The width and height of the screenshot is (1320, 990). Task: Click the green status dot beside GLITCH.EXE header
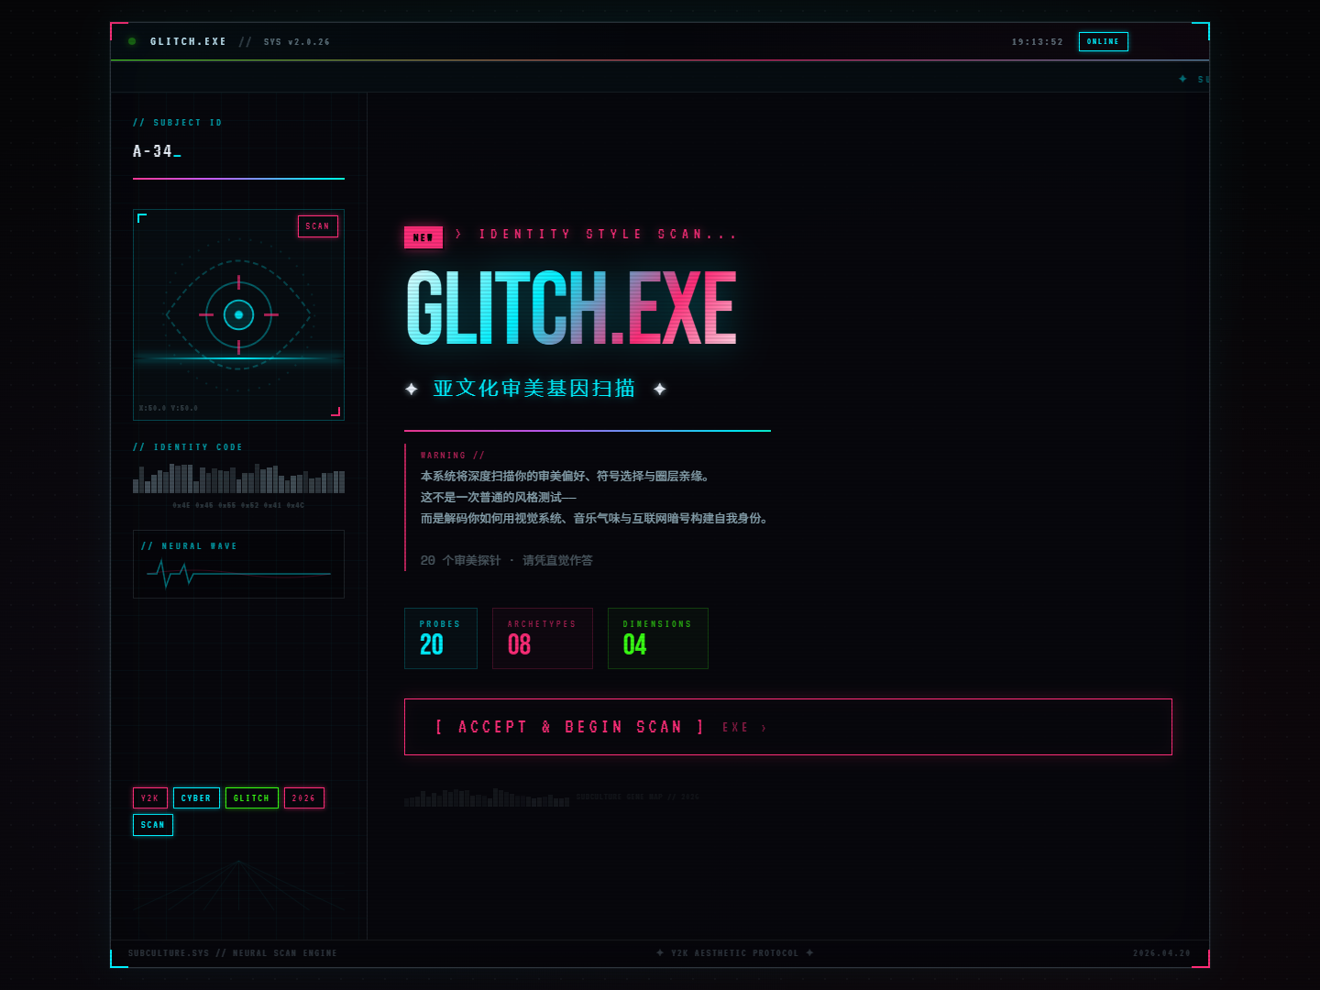[x=132, y=41]
